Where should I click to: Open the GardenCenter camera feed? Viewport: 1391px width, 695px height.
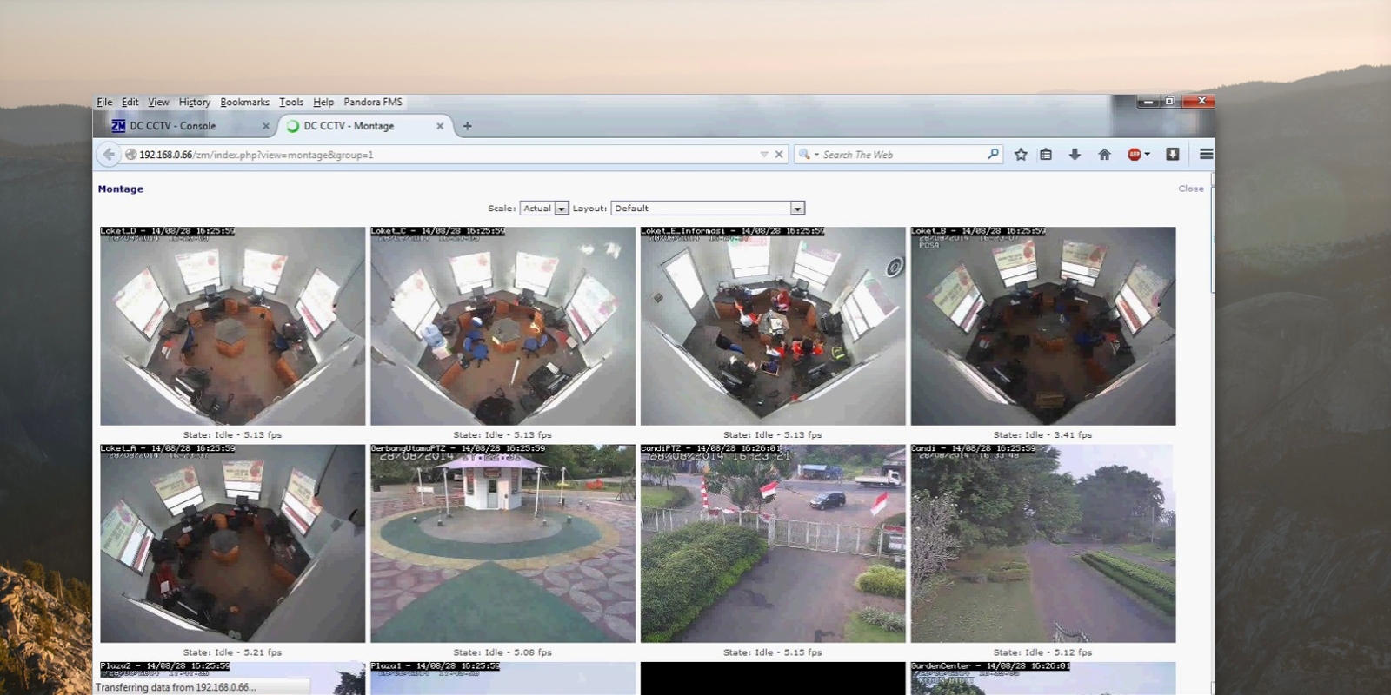pyautogui.click(x=1043, y=678)
